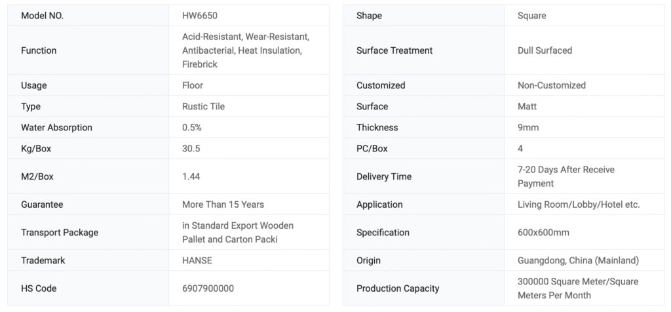Select the More Than 15 Years guarantee
Image resolution: width=671 pixels, height=312 pixels.
[223, 205]
